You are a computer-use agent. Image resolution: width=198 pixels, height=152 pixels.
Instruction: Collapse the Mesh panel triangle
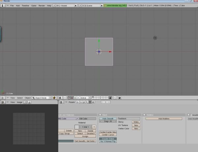(x=100, y=115)
